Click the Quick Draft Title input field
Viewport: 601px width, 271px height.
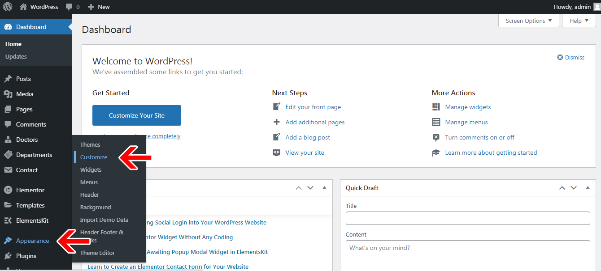pyautogui.click(x=468, y=218)
